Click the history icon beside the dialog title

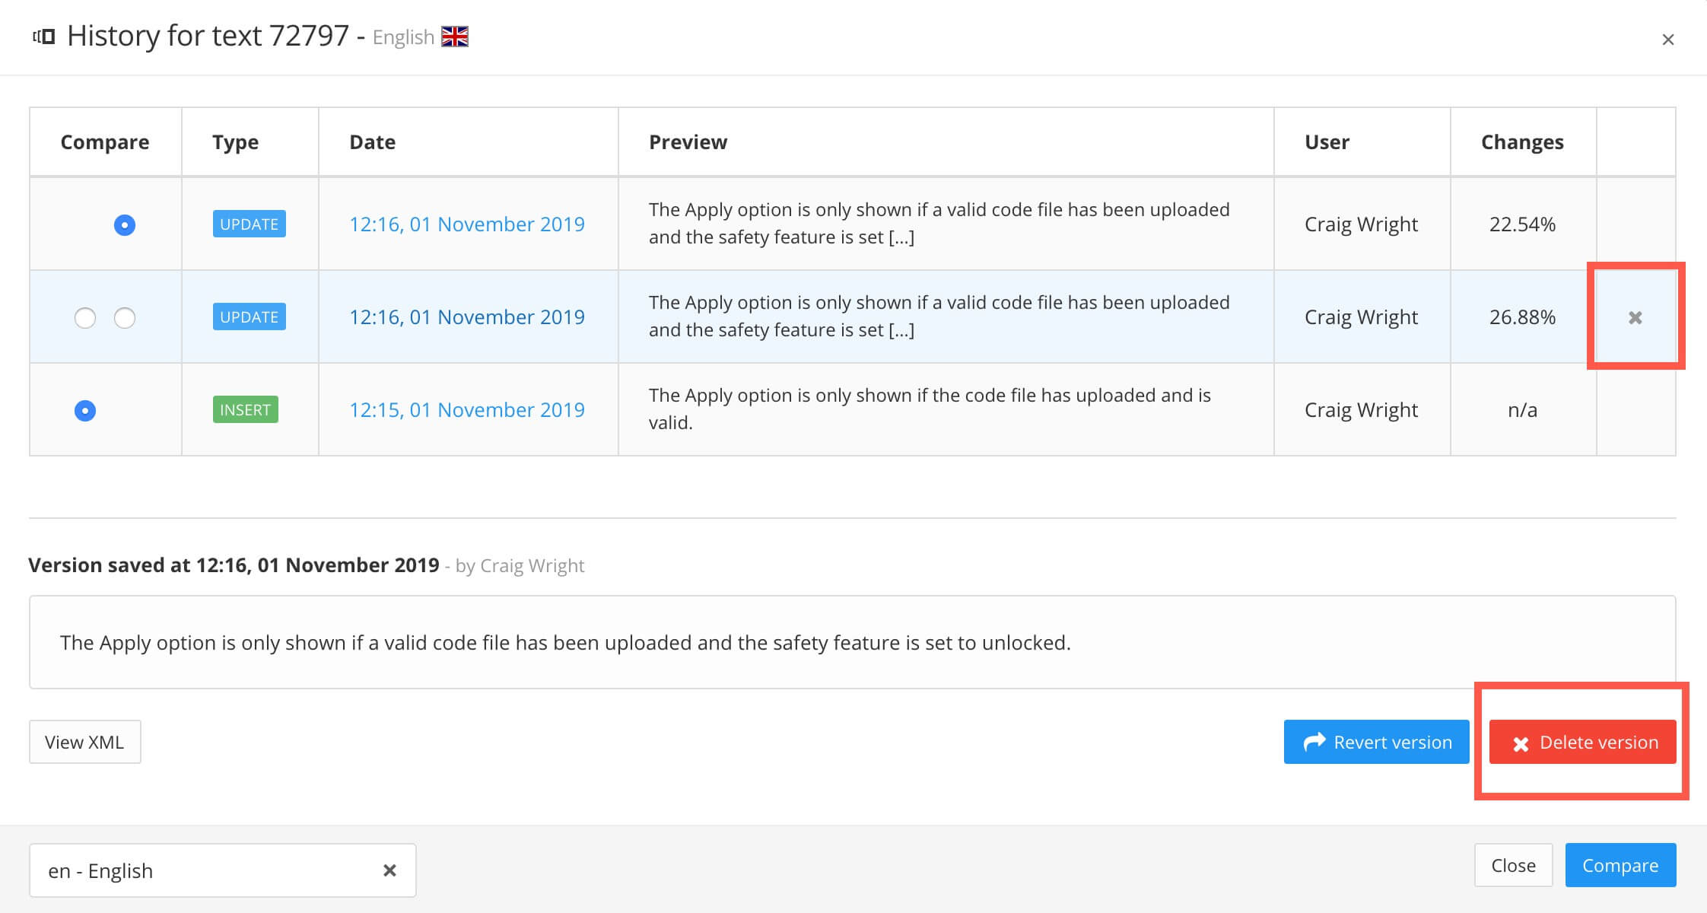tap(43, 37)
